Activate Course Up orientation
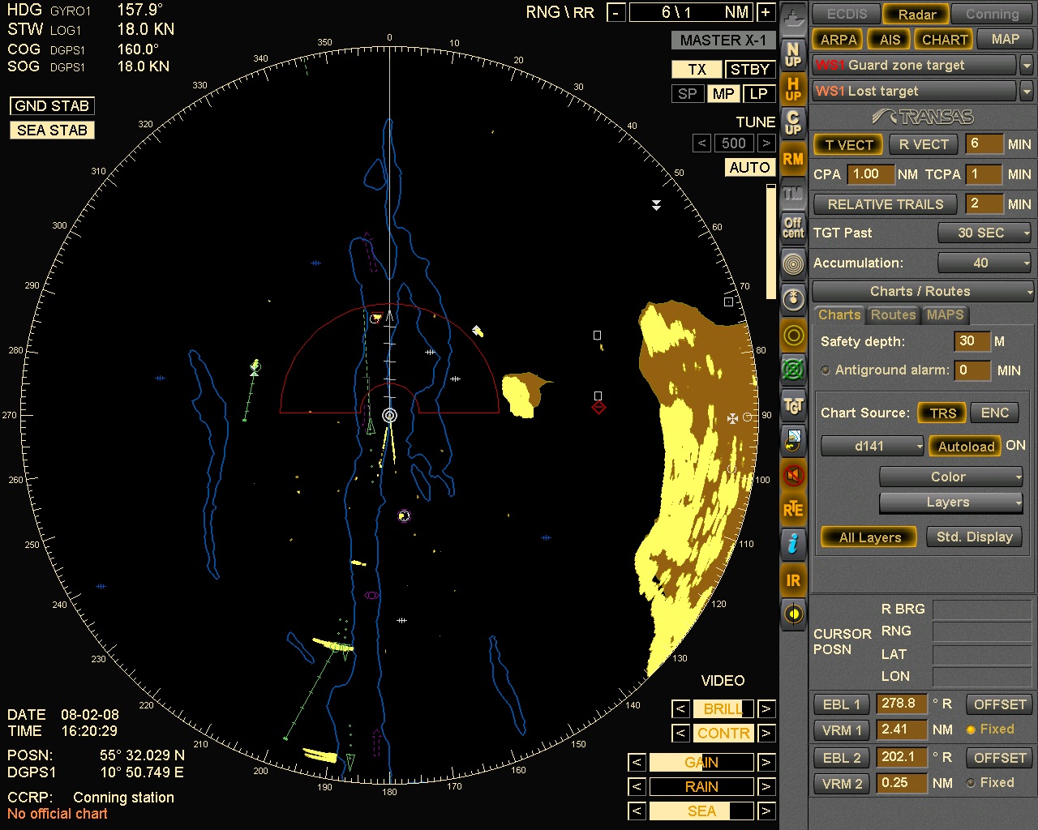Image resolution: width=1038 pixels, height=830 pixels. tap(793, 122)
